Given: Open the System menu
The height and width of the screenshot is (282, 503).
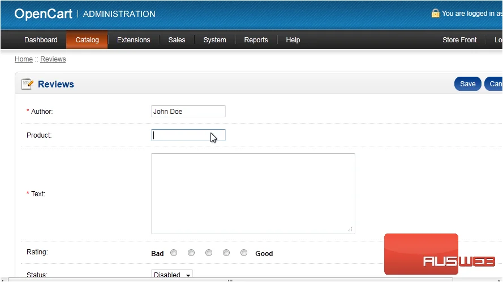Looking at the screenshot, I should 214,40.
